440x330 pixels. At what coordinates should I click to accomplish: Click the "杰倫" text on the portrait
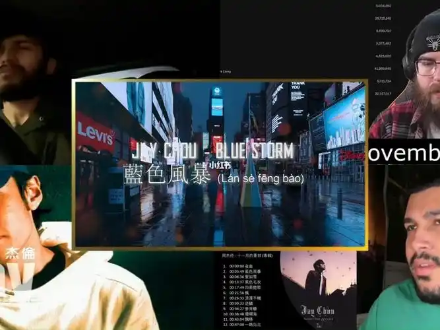(x=20, y=253)
